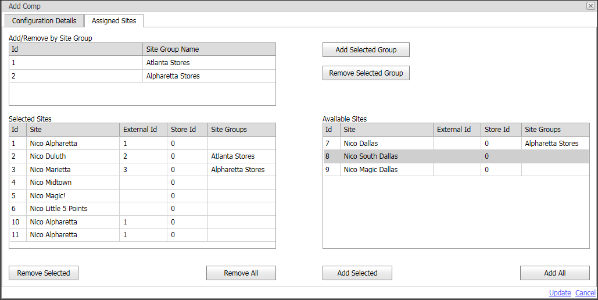Select Nico Little 5 Points row
The image size is (598, 300).
click(x=142, y=208)
